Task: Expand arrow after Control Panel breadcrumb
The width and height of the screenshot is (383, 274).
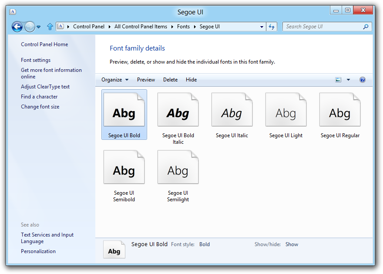Action: point(109,27)
